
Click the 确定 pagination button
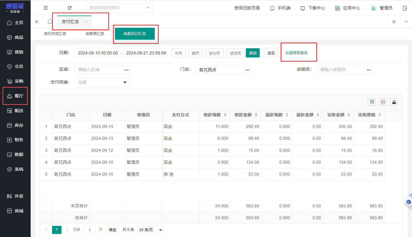point(112,230)
